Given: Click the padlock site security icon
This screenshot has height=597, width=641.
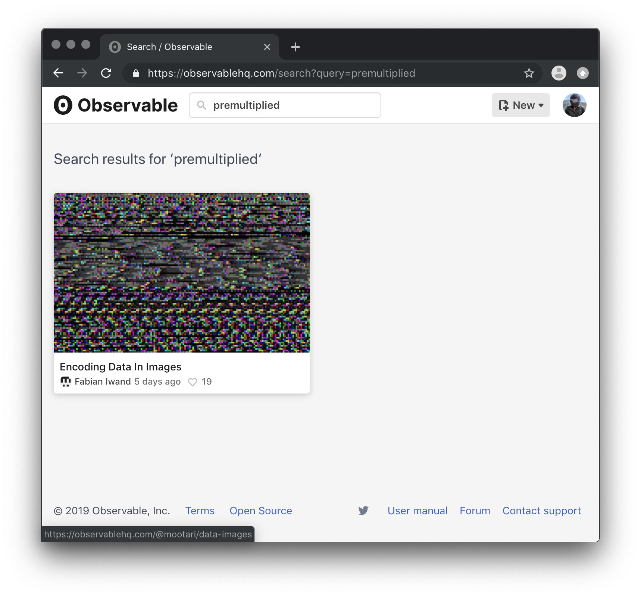Looking at the screenshot, I should point(136,73).
